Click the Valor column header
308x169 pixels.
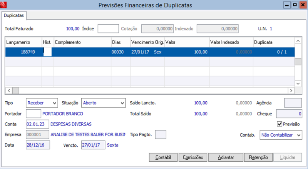[187, 42]
